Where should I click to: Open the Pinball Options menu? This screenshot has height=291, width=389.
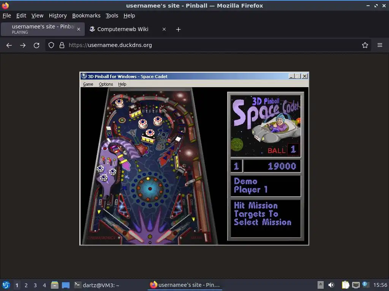tap(106, 84)
